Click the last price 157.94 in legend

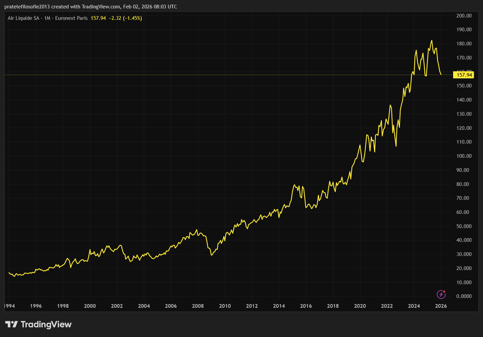point(98,18)
